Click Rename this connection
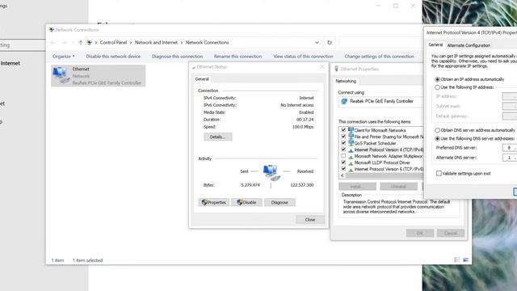This screenshot has width=517, height=291. [237, 57]
